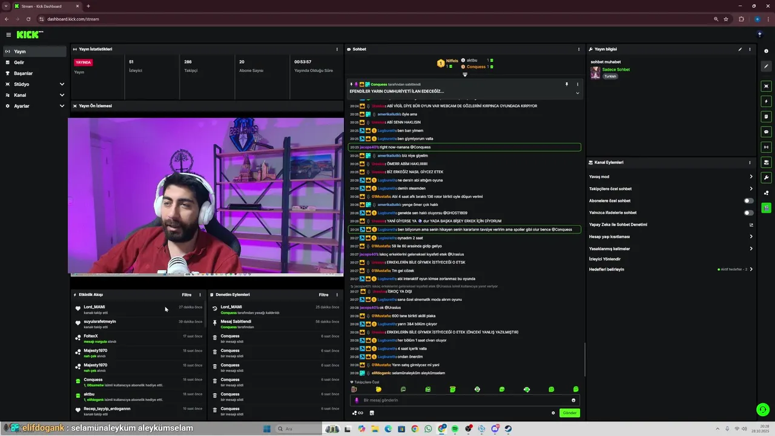Open Yasaklanmış kelimeler chevron
The height and width of the screenshot is (436, 775).
click(751, 249)
